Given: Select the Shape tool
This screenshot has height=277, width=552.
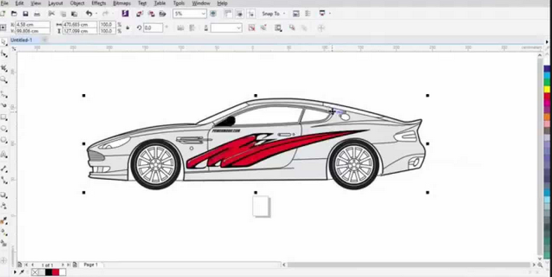Looking at the screenshot, I should [x=4, y=54].
